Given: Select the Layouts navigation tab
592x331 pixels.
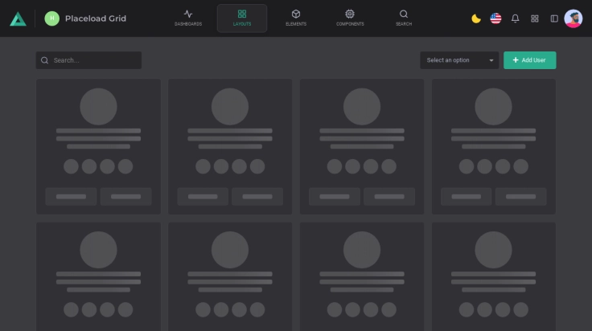Looking at the screenshot, I should click(x=242, y=18).
